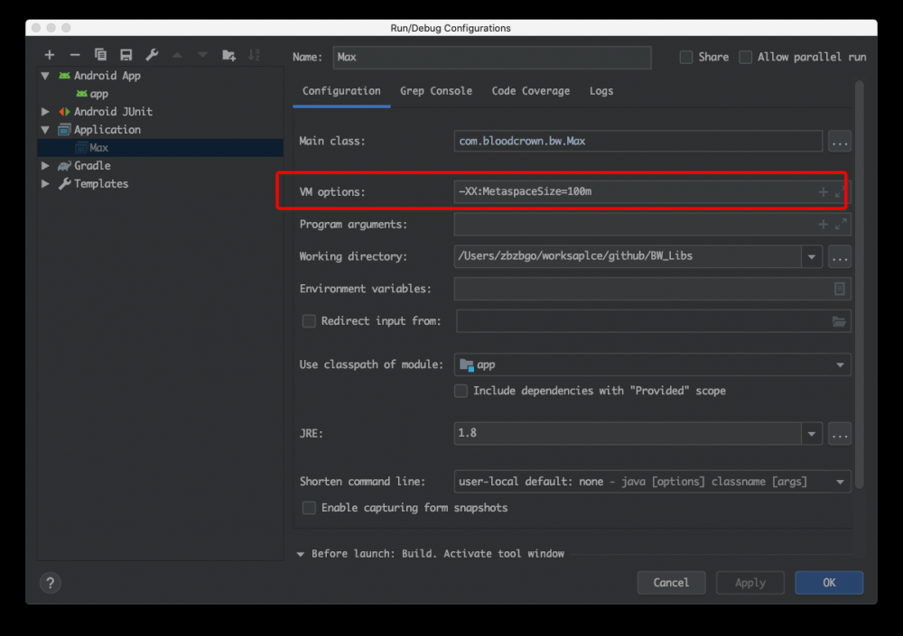Open Use classpath of module dropdown
The width and height of the screenshot is (903, 636).
(x=840, y=365)
